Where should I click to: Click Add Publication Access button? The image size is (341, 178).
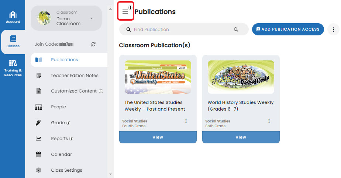tap(288, 29)
